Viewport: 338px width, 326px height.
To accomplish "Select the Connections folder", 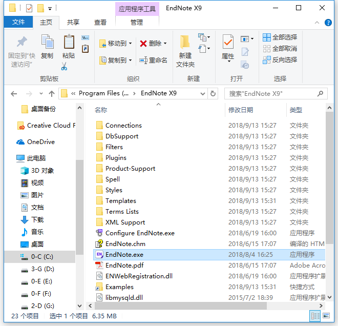I will 209,126.
